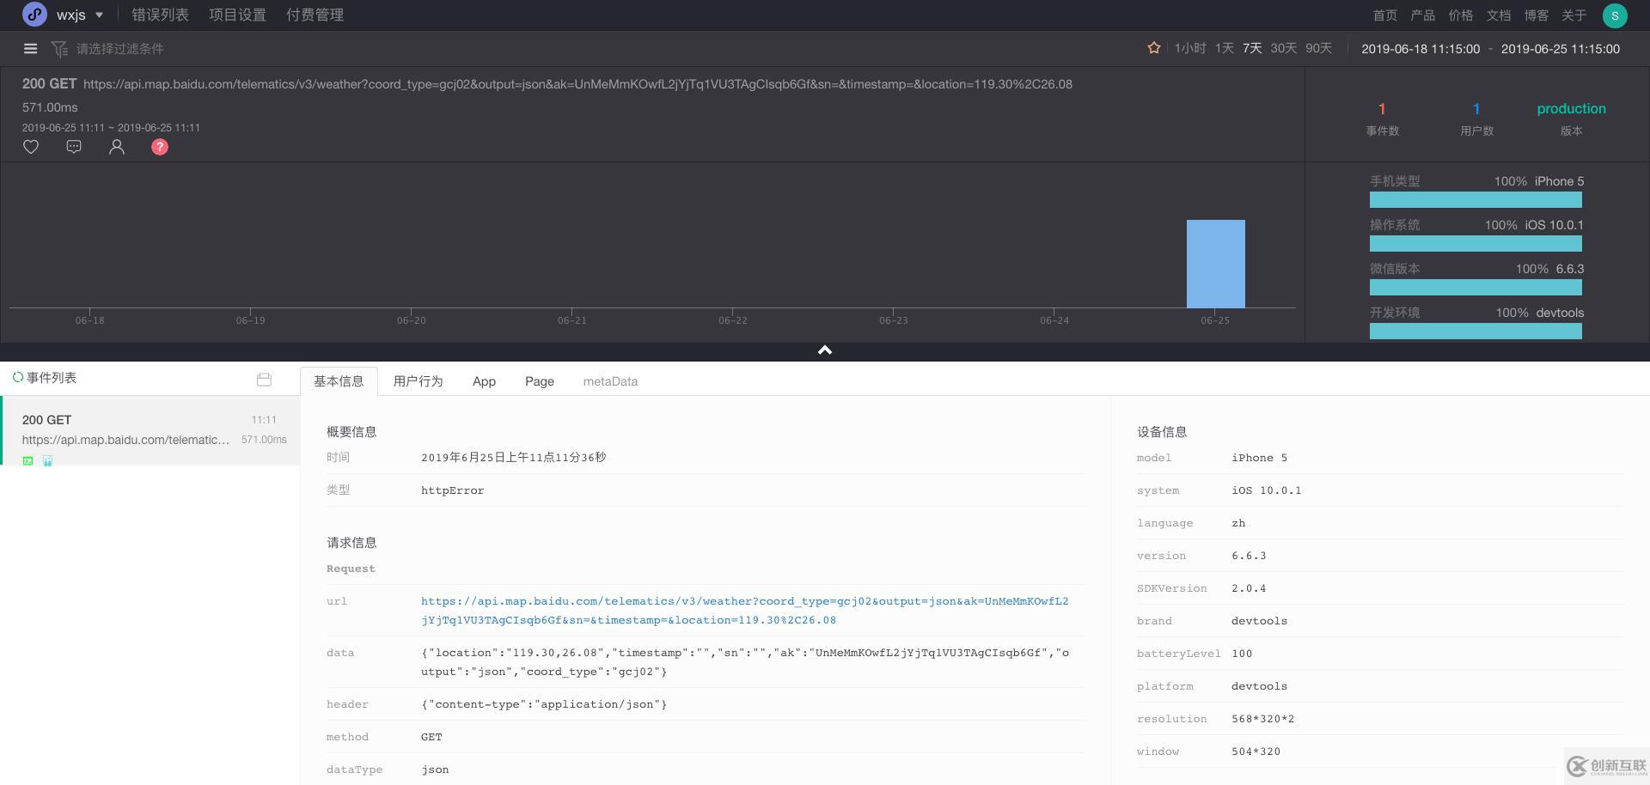Open the comment bubble icon
Screen dimensions: 1650x785
tap(74, 147)
